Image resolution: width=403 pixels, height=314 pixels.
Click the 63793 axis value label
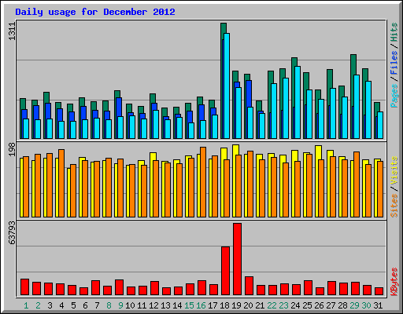pyautogui.click(x=12, y=233)
